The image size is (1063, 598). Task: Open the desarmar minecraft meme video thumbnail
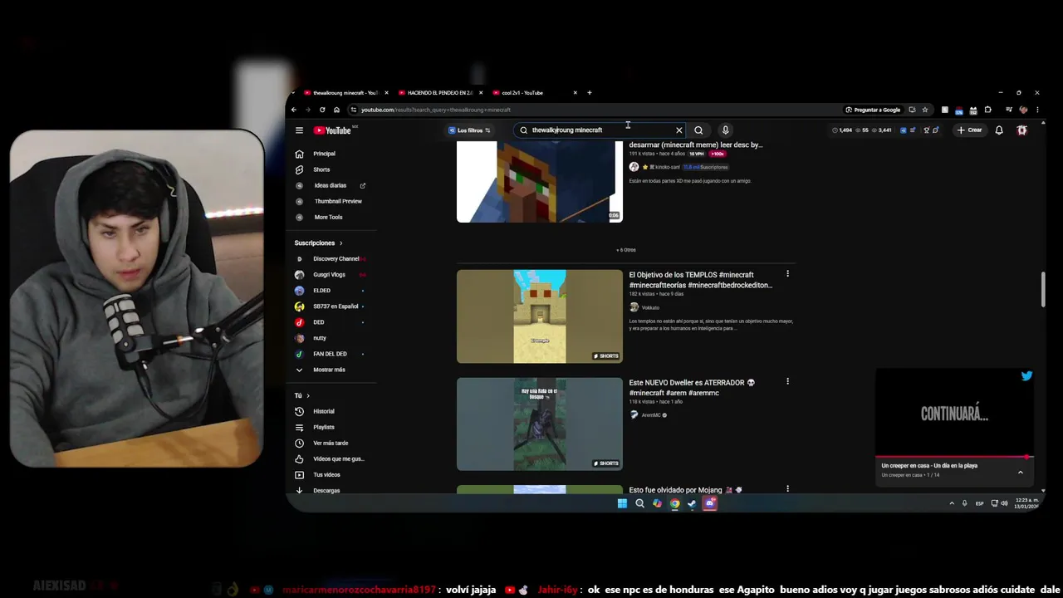point(539,181)
